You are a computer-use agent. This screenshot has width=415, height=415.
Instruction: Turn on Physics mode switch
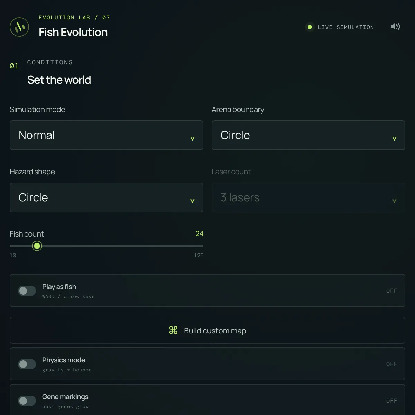pyautogui.click(x=27, y=364)
